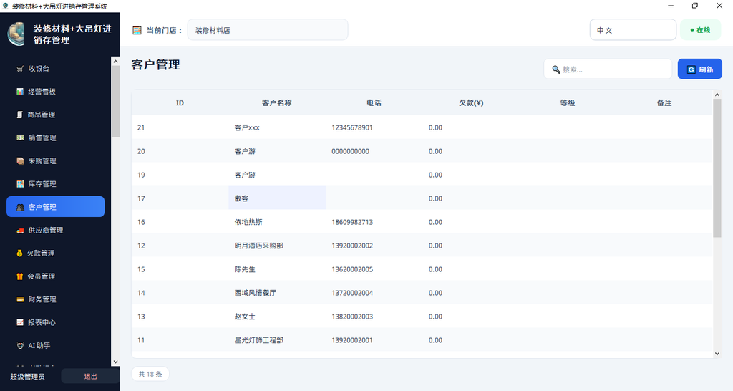Image resolution: width=733 pixels, height=391 pixels.
Task: Click the 退出 logout button
Action: pyautogui.click(x=90, y=377)
